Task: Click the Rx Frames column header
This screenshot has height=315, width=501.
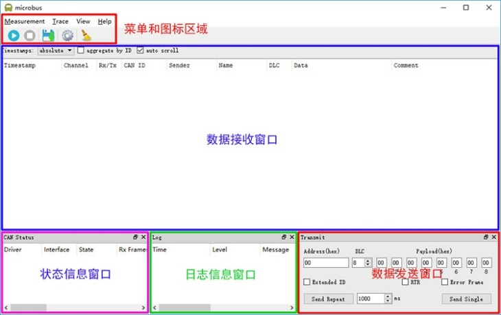Action: pyautogui.click(x=132, y=249)
